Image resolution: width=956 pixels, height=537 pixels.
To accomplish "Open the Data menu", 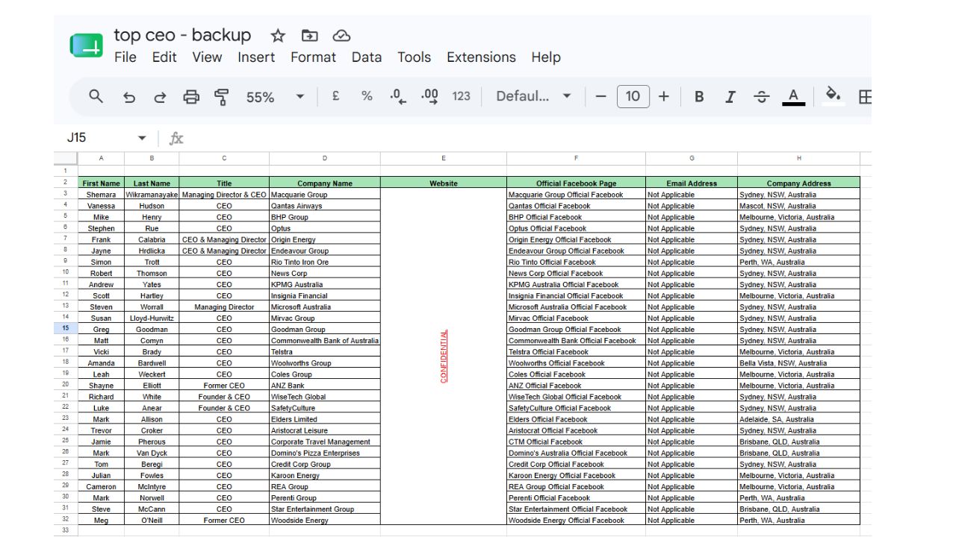I will (367, 57).
